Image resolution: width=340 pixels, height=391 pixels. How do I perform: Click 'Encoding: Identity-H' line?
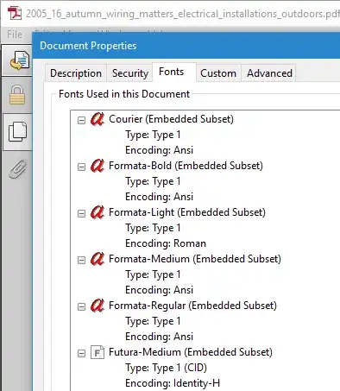tap(173, 383)
